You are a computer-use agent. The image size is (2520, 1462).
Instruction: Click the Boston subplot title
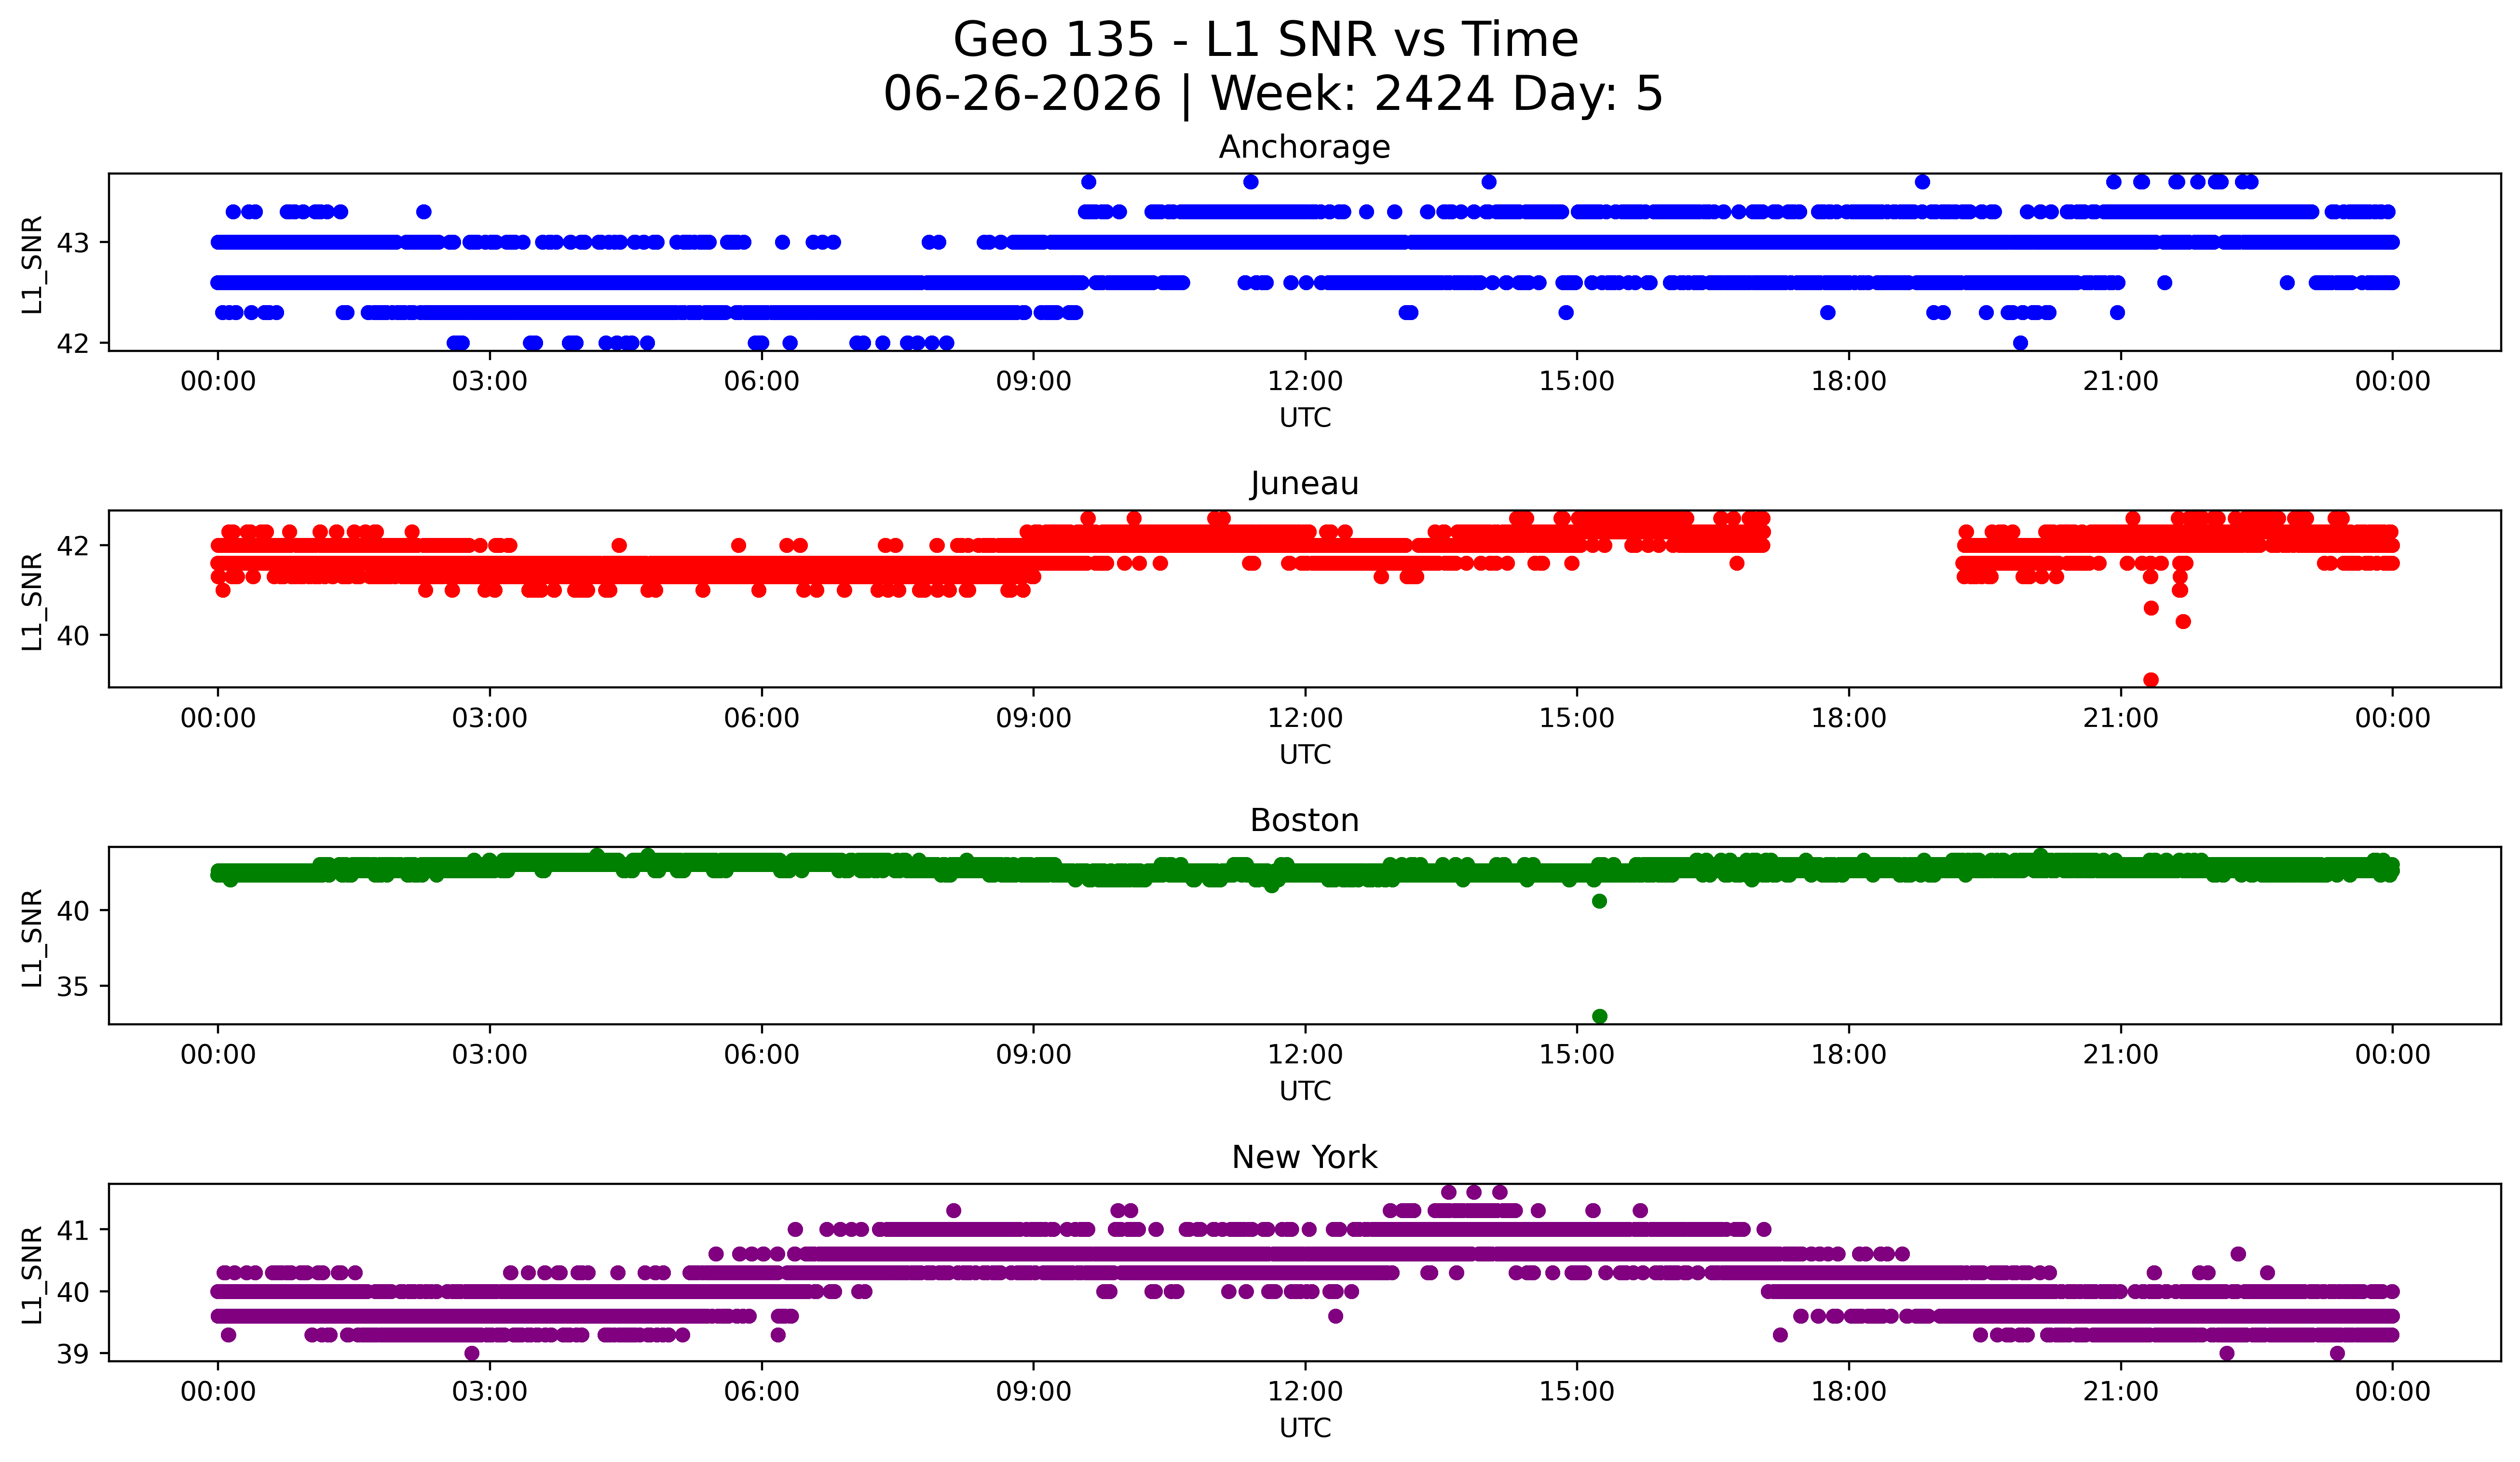click(x=1304, y=820)
